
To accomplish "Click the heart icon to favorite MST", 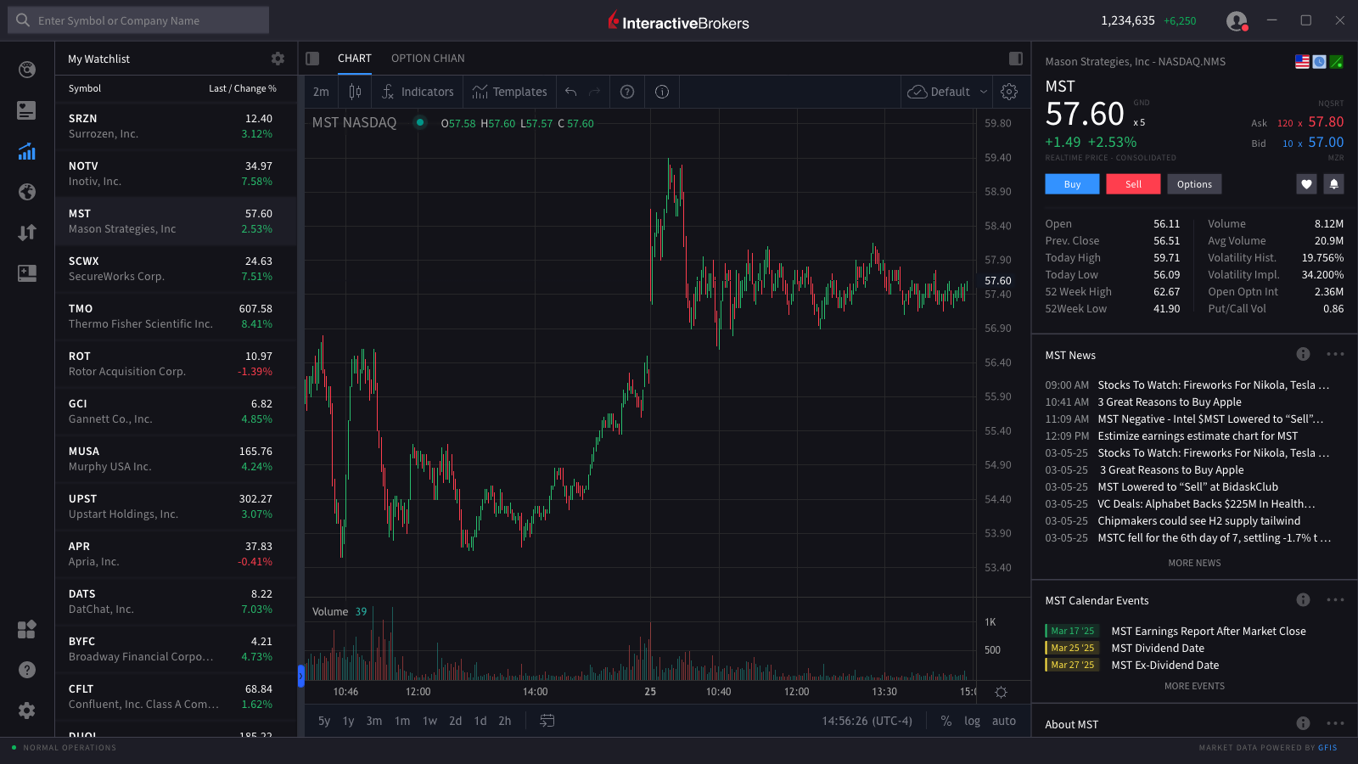I will [1305, 183].
